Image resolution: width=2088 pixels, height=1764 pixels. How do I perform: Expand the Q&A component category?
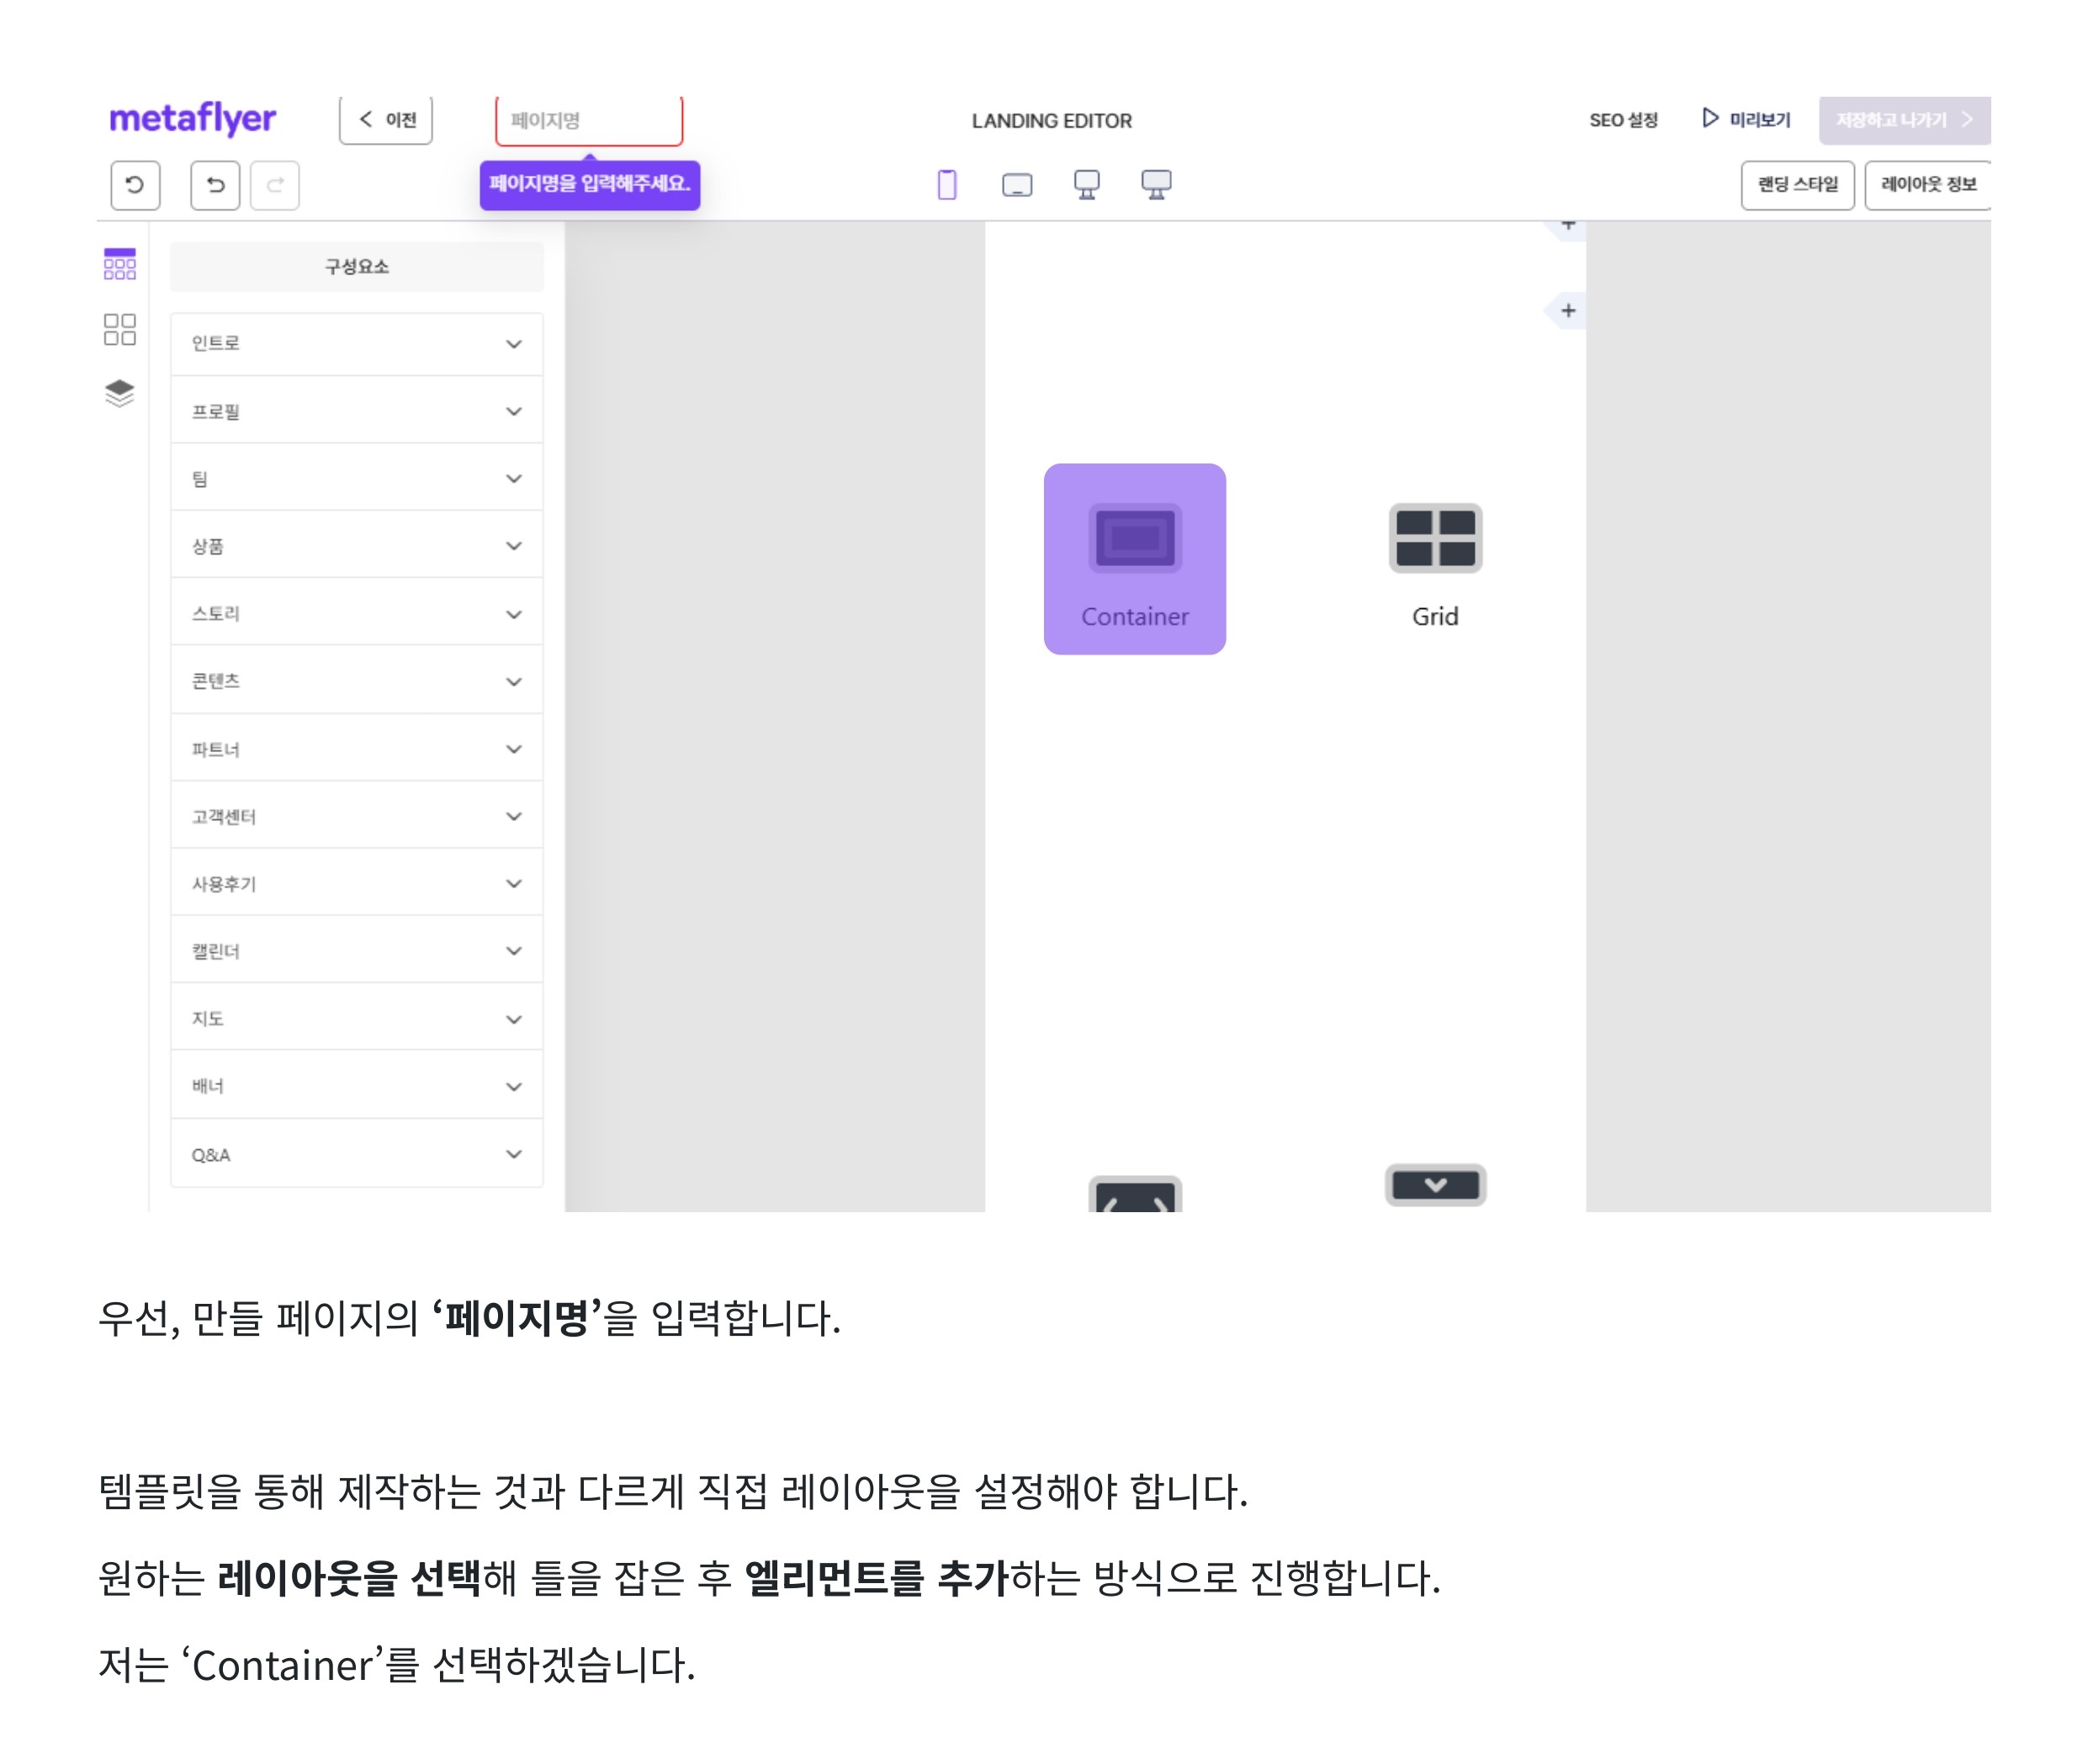point(356,1154)
